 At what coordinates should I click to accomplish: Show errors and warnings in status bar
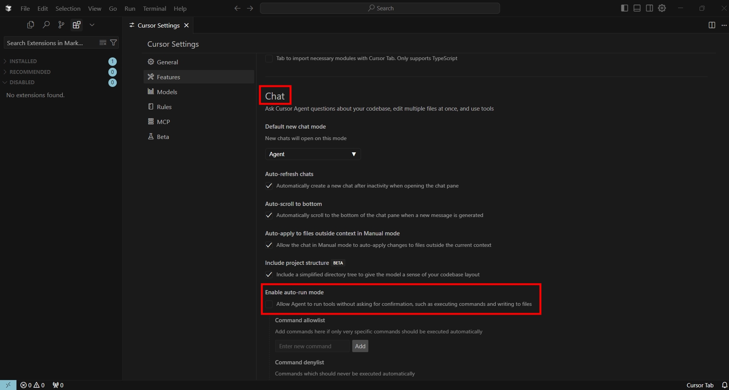pyautogui.click(x=33, y=385)
